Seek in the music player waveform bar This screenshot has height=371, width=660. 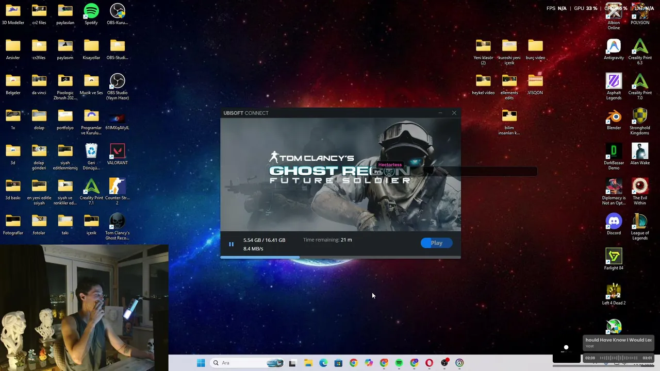pyautogui.click(x=618, y=358)
